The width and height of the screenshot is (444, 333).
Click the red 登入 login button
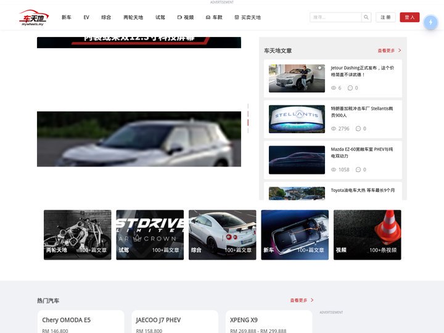pyautogui.click(x=409, y=17)
